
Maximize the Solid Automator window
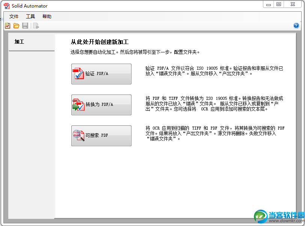(279, 5)
